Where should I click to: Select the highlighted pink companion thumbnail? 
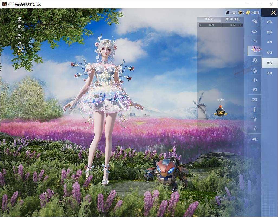coord(255,50)
